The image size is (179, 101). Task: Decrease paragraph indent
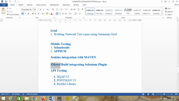72,10
